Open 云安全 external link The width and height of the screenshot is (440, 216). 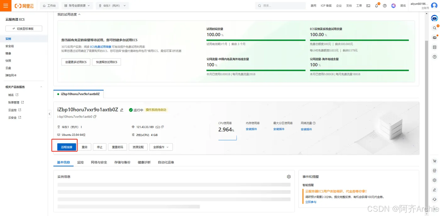(x=15, y=118)
